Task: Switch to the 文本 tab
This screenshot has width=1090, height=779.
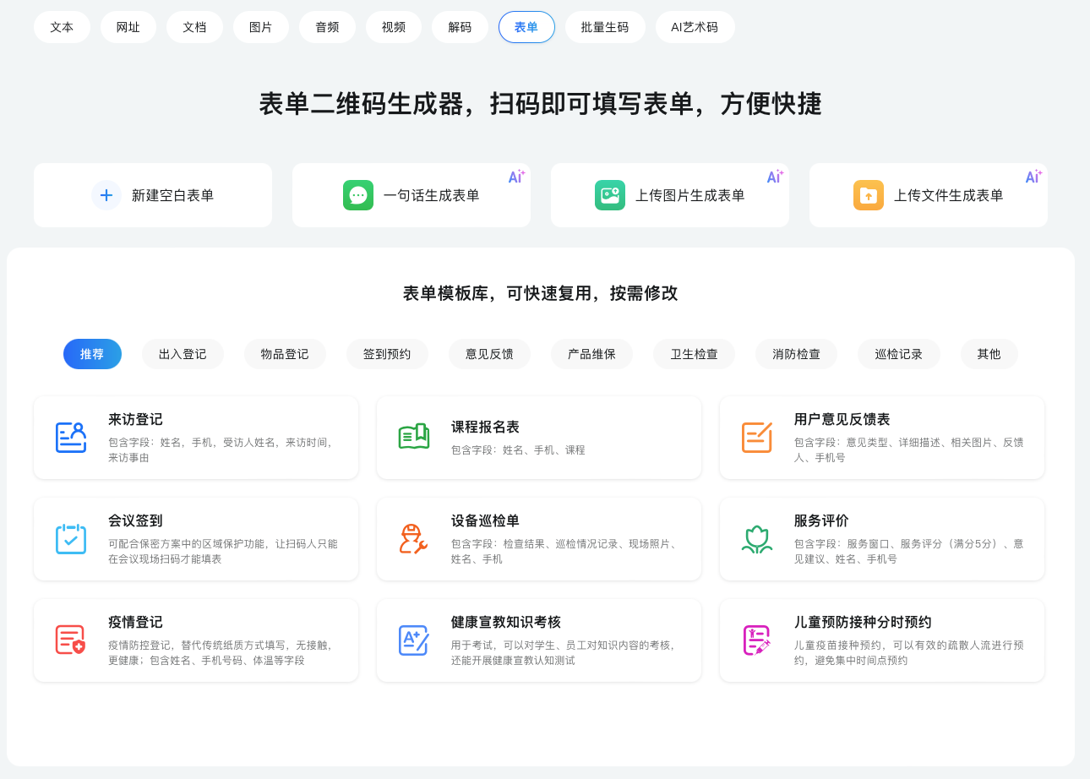Action: 62,27
